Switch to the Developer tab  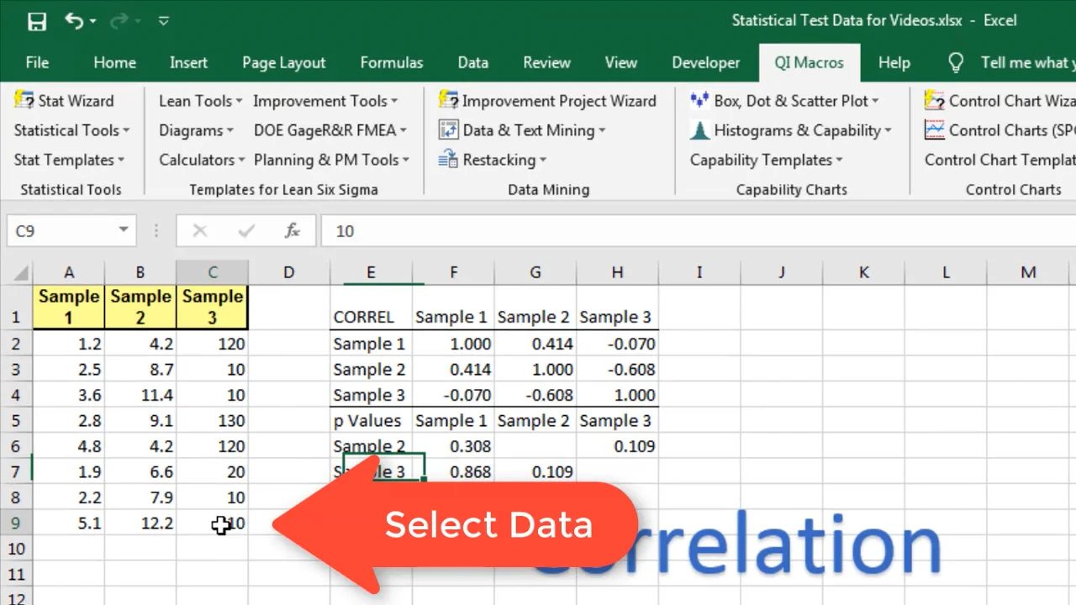(x=706, y=63)
